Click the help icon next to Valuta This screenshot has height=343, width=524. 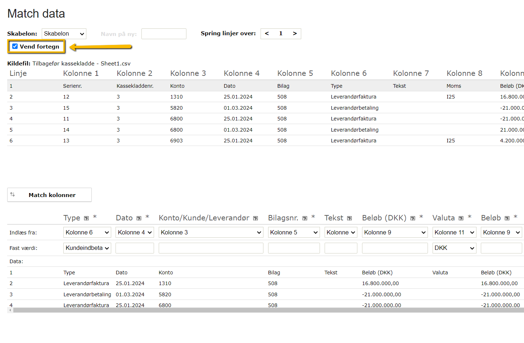point(461,218)
